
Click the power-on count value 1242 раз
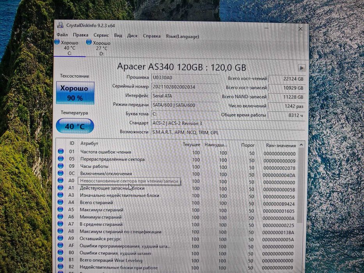pos(286,106)
